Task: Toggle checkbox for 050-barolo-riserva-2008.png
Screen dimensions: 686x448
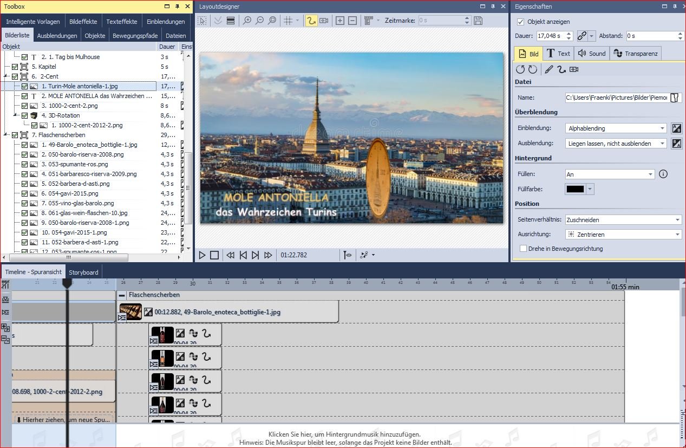Action: [24, 154]
